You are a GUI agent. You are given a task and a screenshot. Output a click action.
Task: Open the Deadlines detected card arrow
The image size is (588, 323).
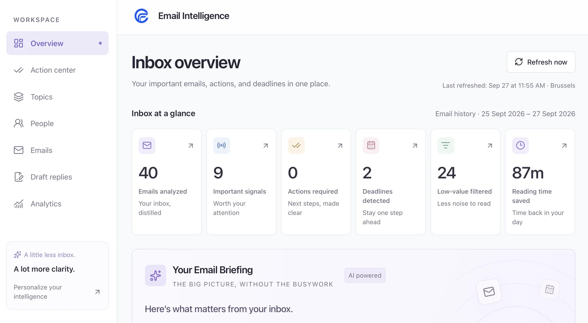pyautogui.click(x=415, y=145)
